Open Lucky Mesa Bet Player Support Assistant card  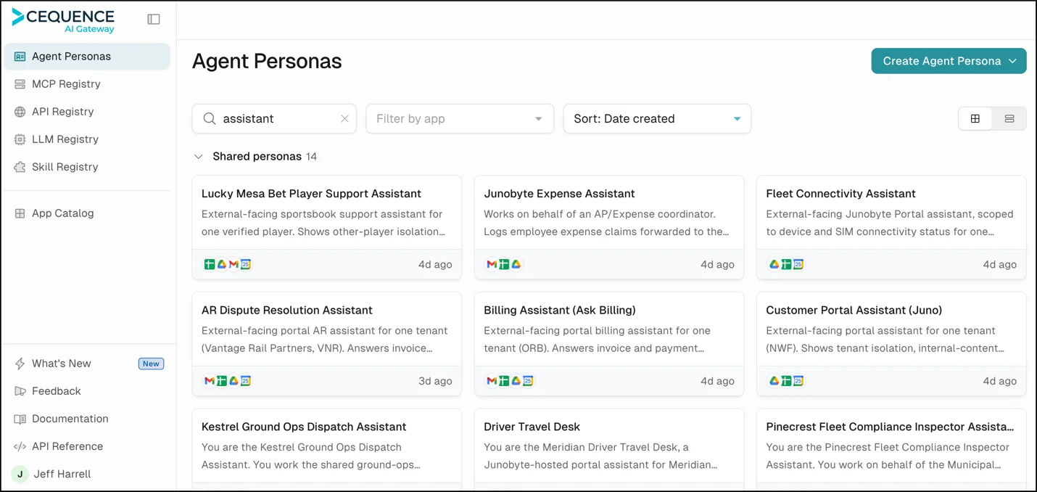tap(327, 227)
